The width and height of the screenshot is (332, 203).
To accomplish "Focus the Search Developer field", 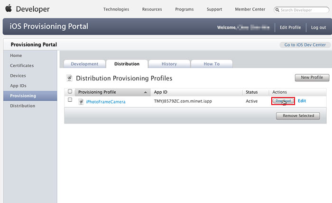I will pyautogui.click(x=302, y=10).
